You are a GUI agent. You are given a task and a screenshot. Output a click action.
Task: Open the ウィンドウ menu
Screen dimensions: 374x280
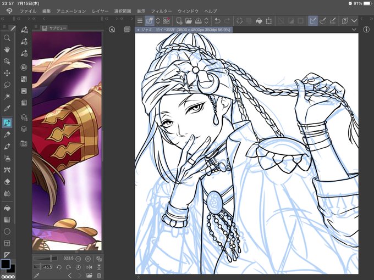[188, 11]
